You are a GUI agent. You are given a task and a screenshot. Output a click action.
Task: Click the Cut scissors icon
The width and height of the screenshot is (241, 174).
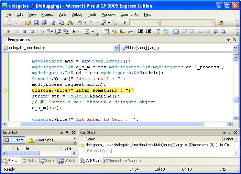point(54,23)
